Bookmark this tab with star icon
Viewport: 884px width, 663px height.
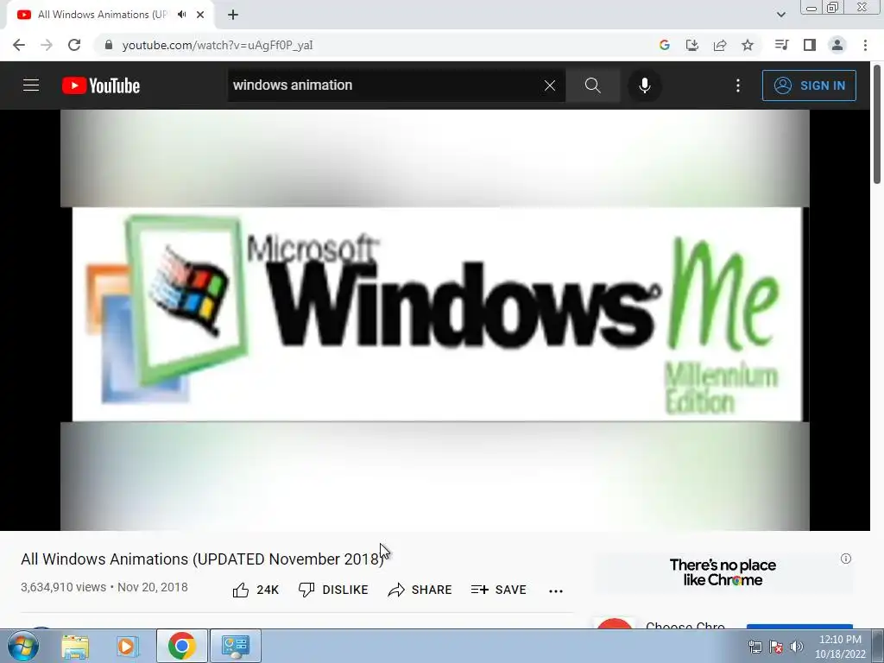pyautogui.click(x=748, y=45)
